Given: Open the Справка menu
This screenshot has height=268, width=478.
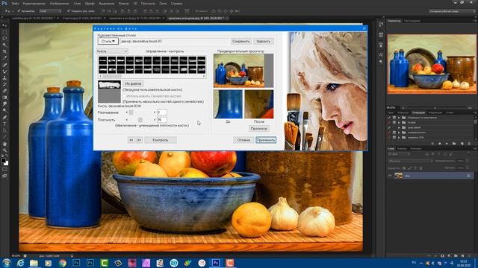Looking at the screenshot, I should pyautogui.click(x=176, y=3).
